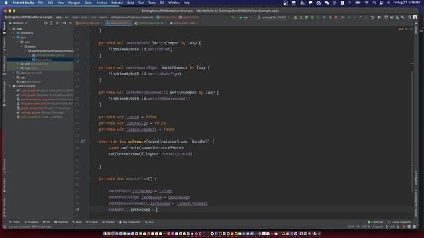Place the cursor on line 40 switchAll code
The image size is (424, 238).
(132, 210)
